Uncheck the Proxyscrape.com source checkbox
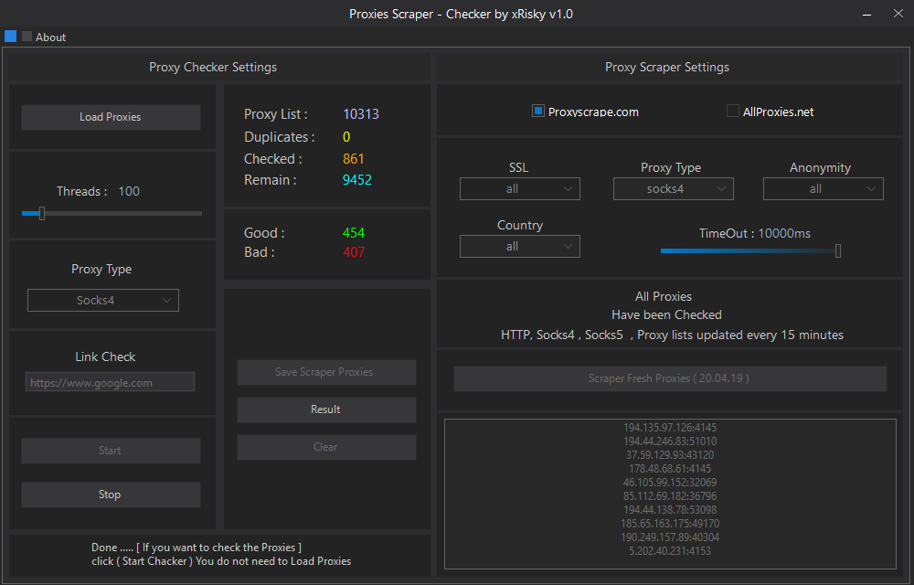Viewport: 914px width, 585px height. tap(538, 112)
